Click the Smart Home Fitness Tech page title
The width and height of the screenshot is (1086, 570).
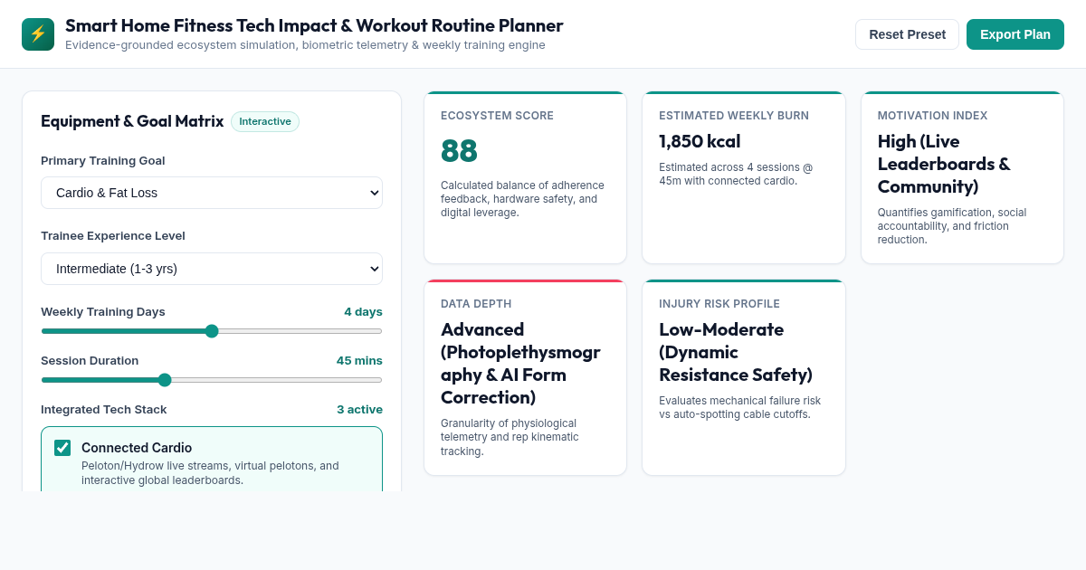point(314,25)
